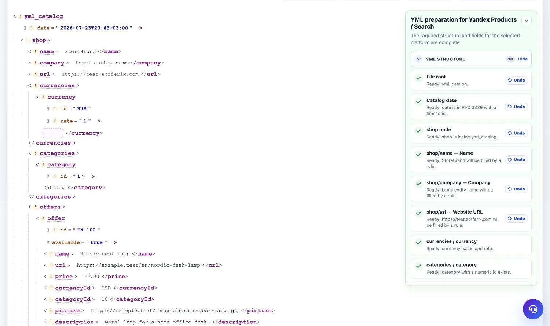Click the check icon for shop/url — Website URL
This screenshot has height=326, width=550.
(419, 213)
